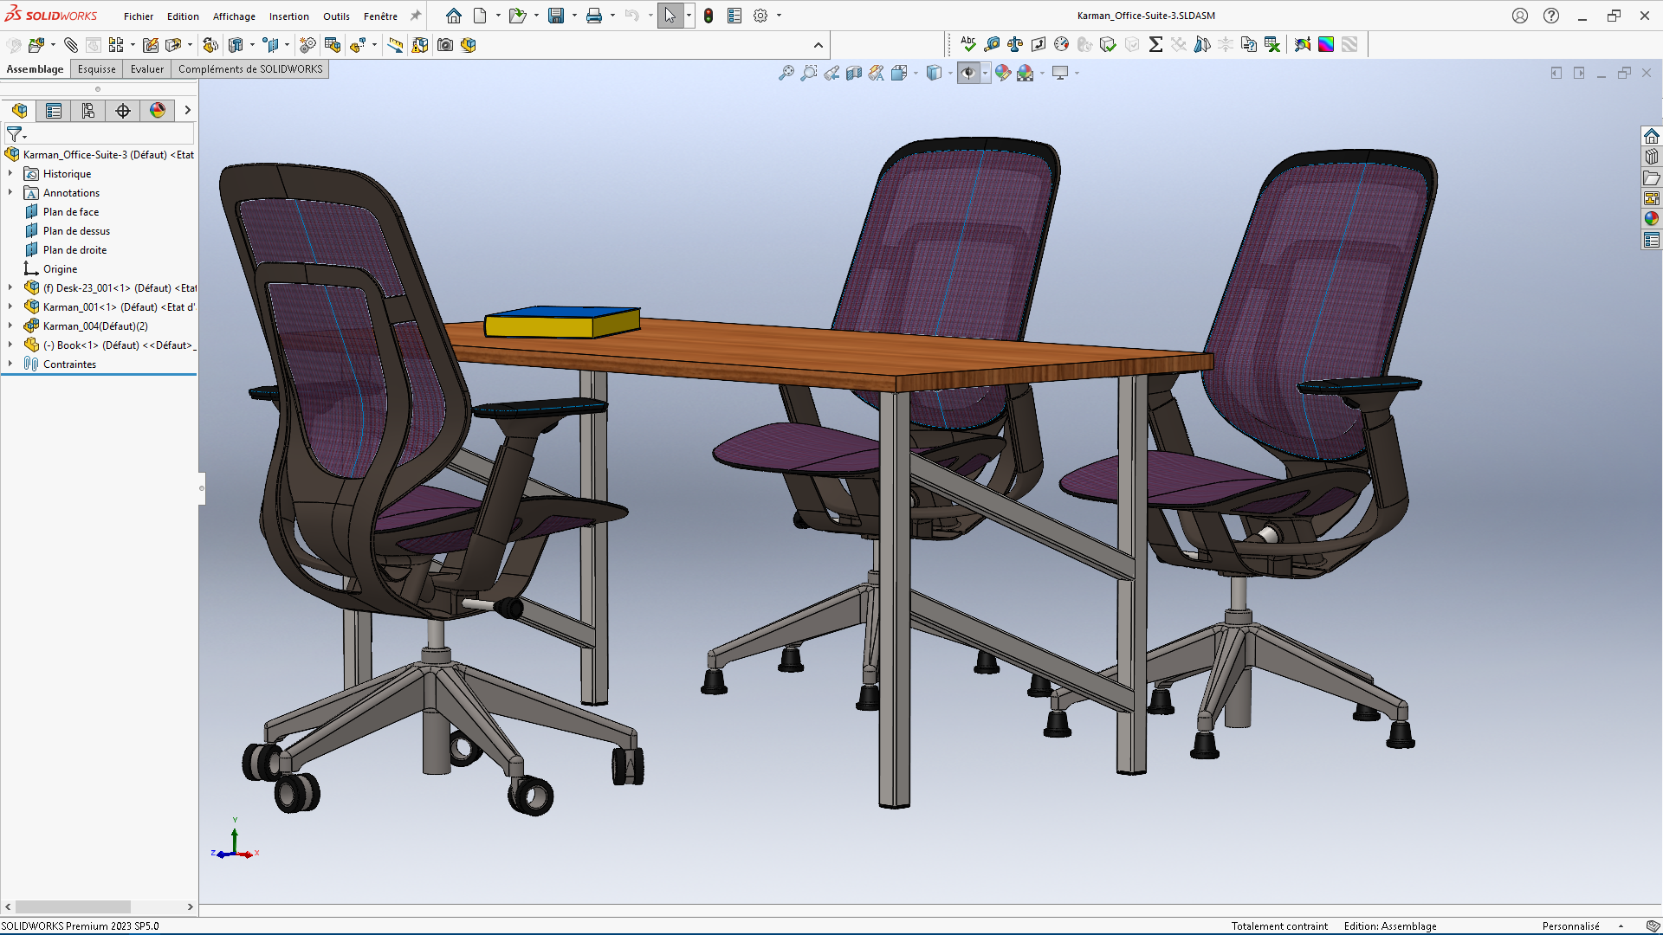Toggle the Select arrow tool
The image size is (1663, 935).
[x=670, y=16]
